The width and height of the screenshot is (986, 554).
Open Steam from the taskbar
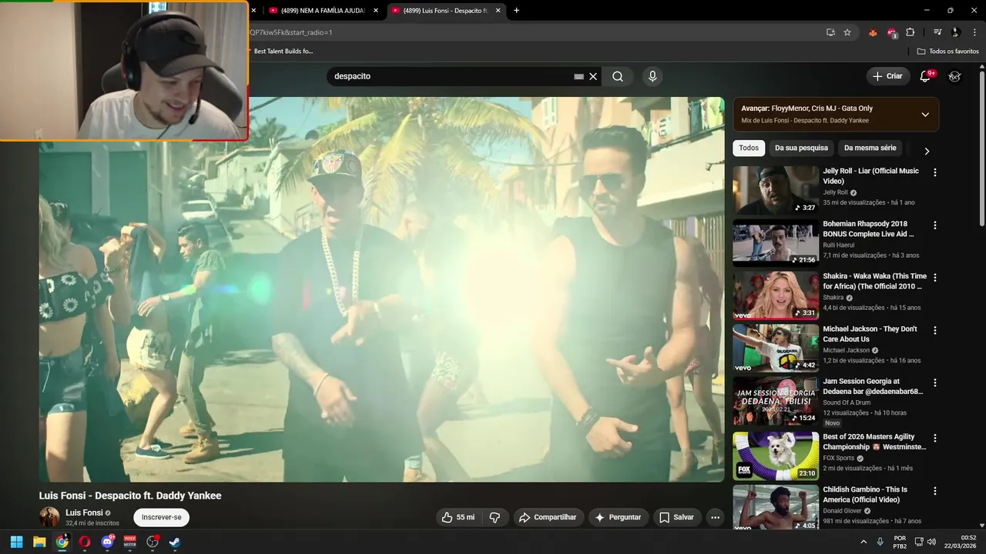coord(175,542)
